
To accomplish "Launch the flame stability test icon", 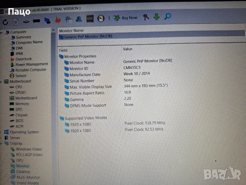I will (58, 20).
